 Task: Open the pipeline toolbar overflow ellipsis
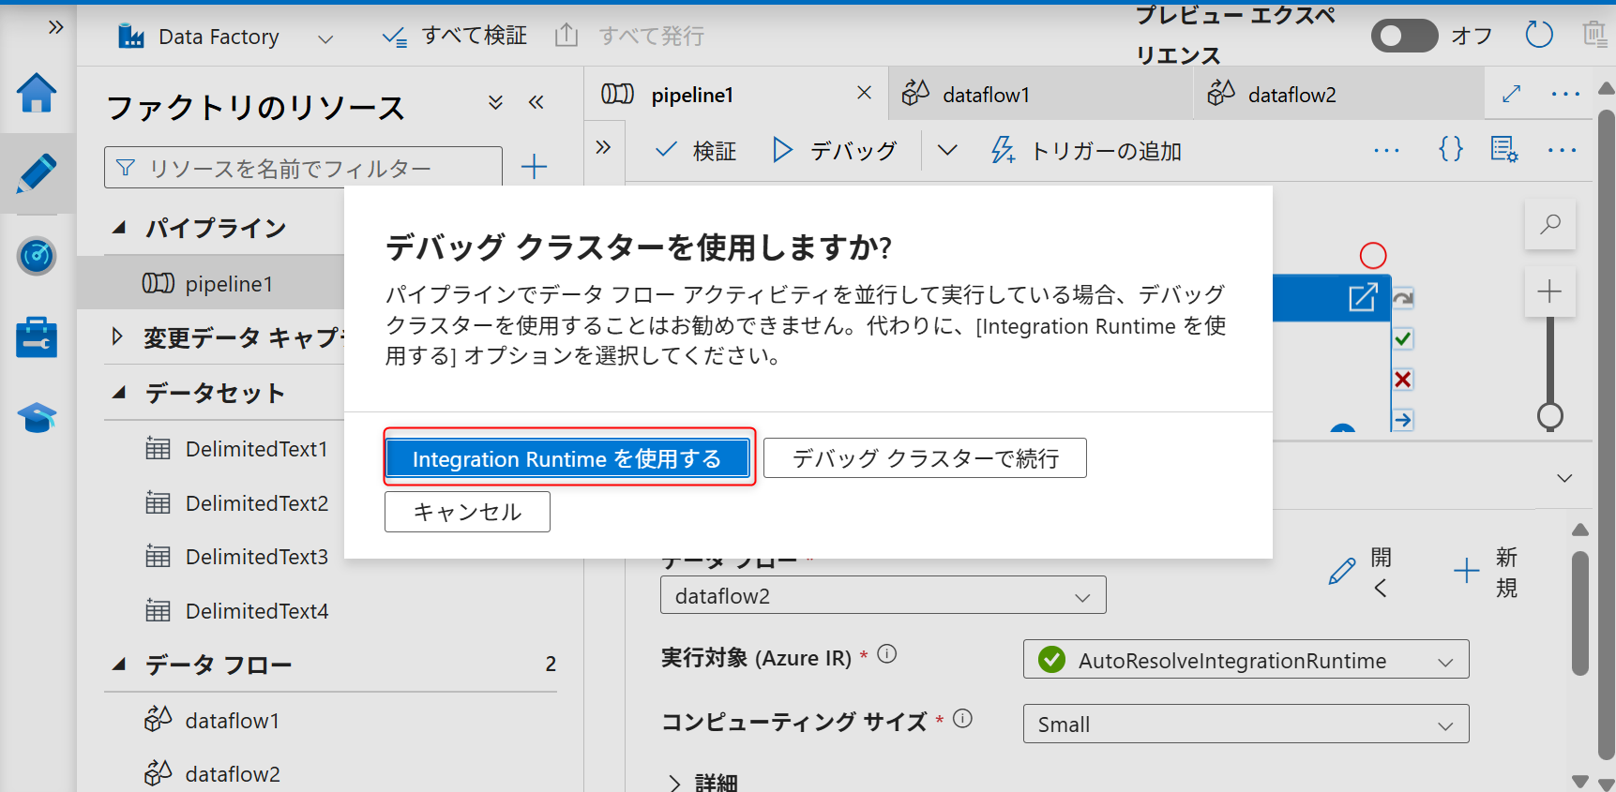point(1386,150)
